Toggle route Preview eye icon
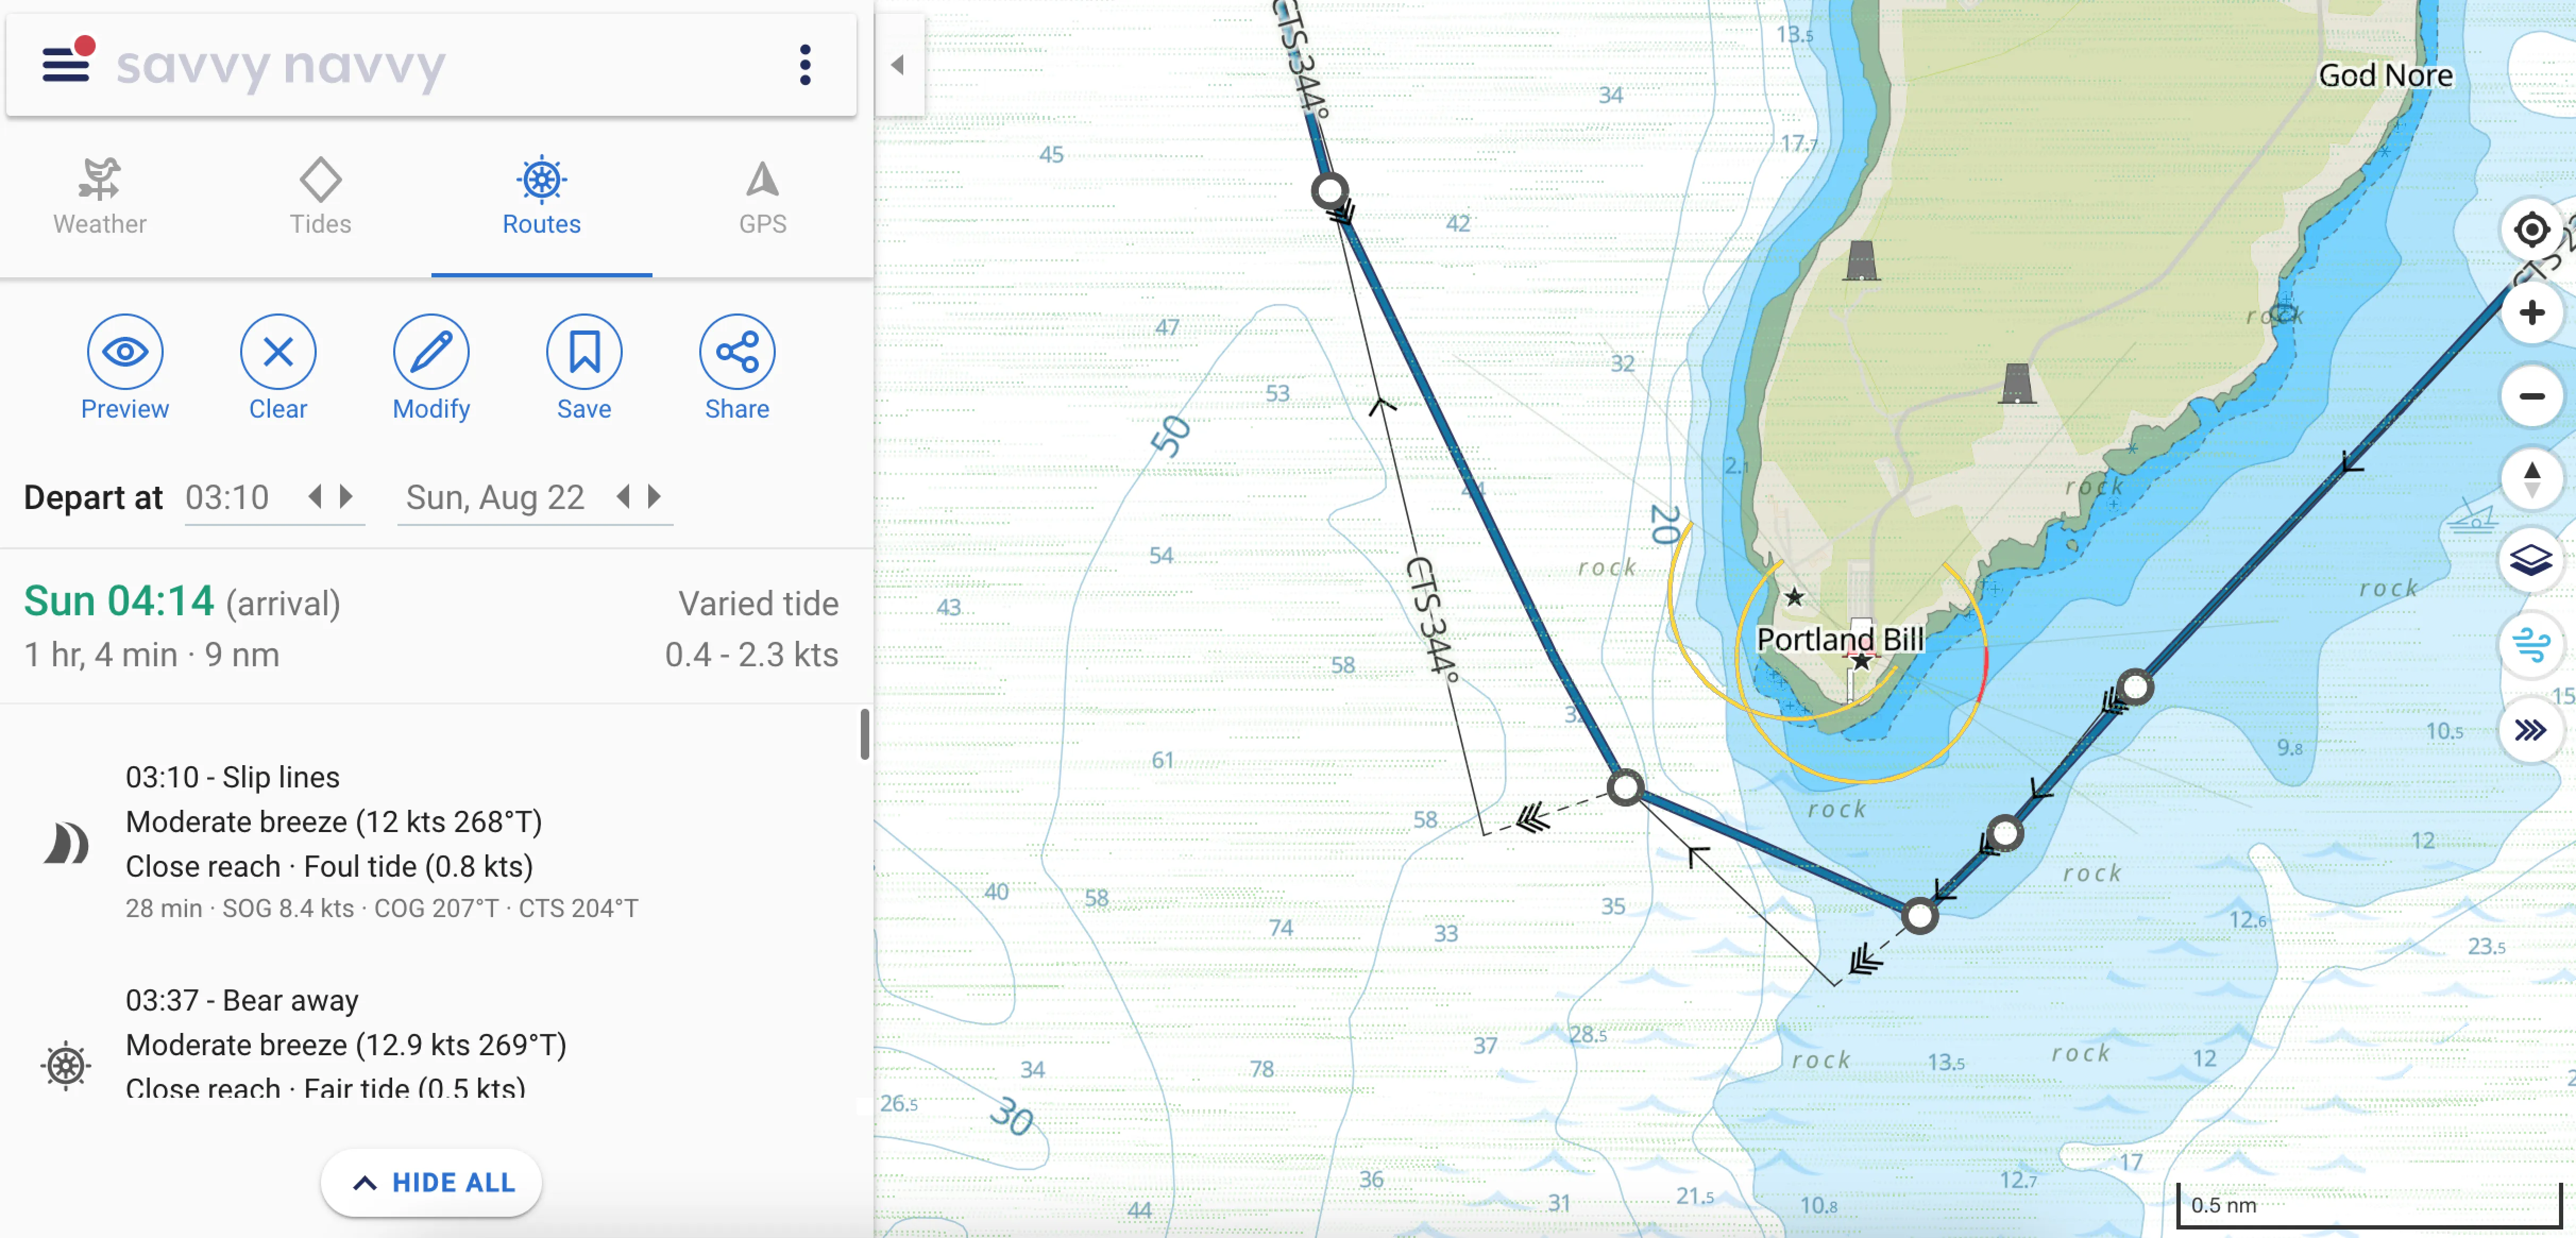This screenshot has height=1238, width=2576. pyautogui.click(x=125, y=352)
